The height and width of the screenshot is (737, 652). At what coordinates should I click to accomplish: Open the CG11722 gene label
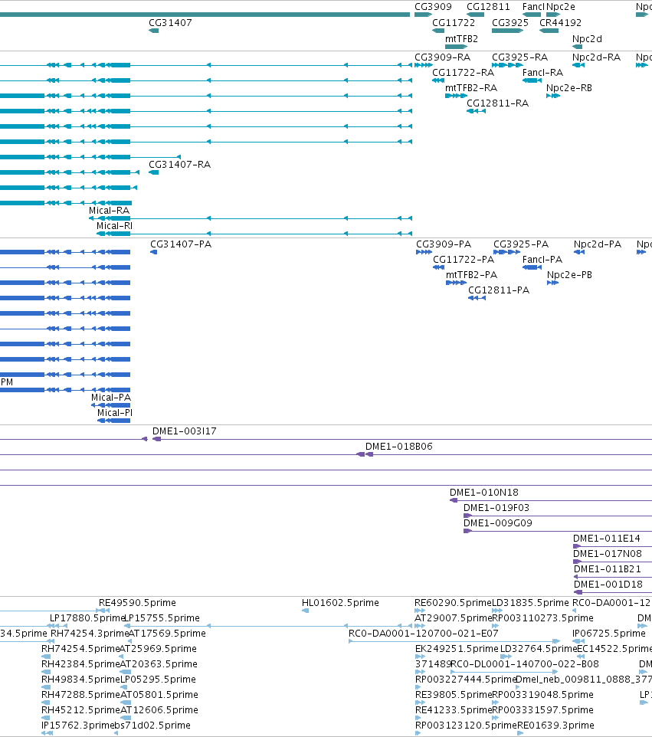[x=454, y=22]
